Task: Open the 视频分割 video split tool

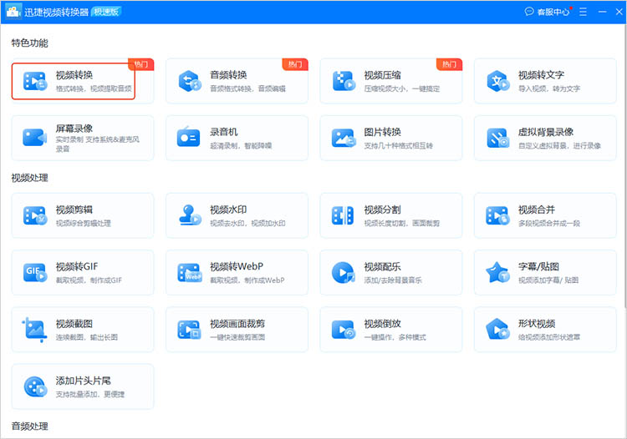Action: click(x=390, y=215)
